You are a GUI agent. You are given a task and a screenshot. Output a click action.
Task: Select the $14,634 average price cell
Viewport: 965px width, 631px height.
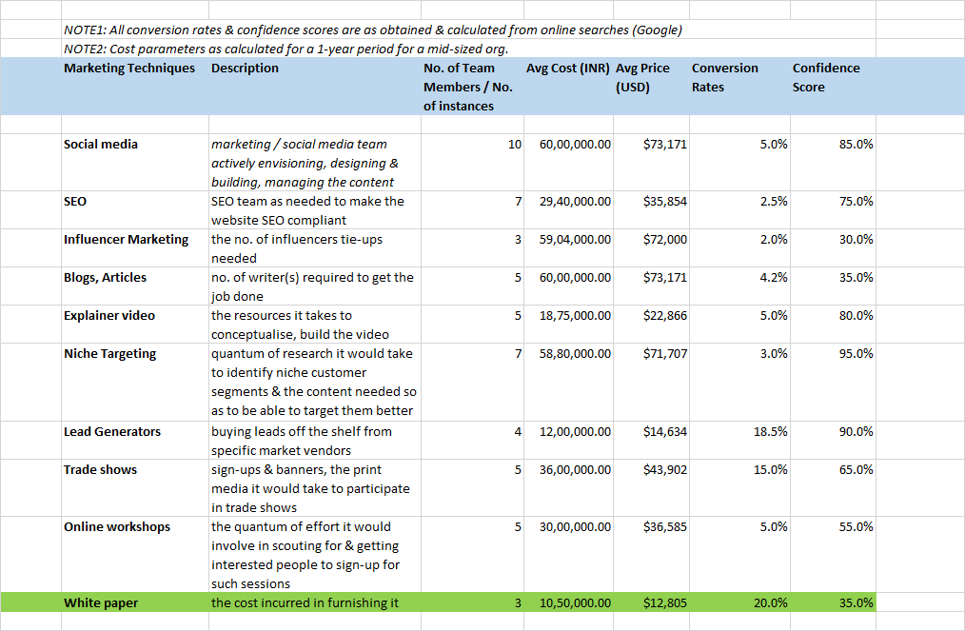coord(664,432)
